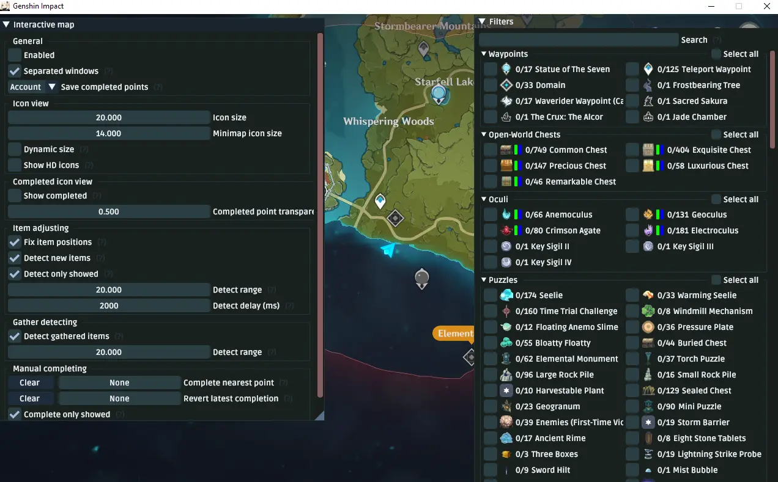Click the Crimson Agate filter icon
Image resolution: width=778 pixels, height=482 pixels.
[506, 230]
